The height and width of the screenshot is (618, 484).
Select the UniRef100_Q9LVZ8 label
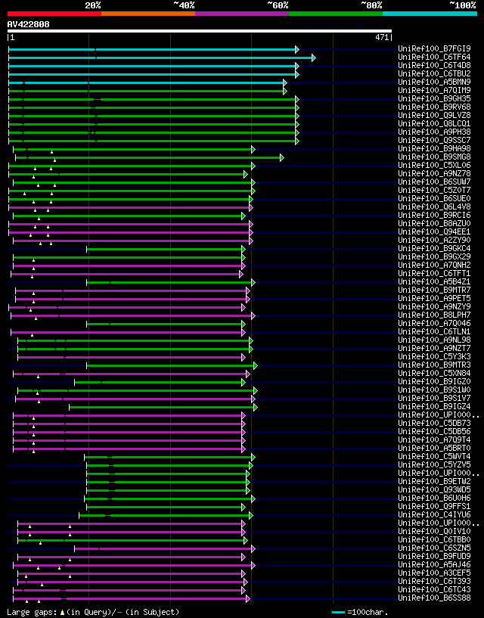point(434,115)
